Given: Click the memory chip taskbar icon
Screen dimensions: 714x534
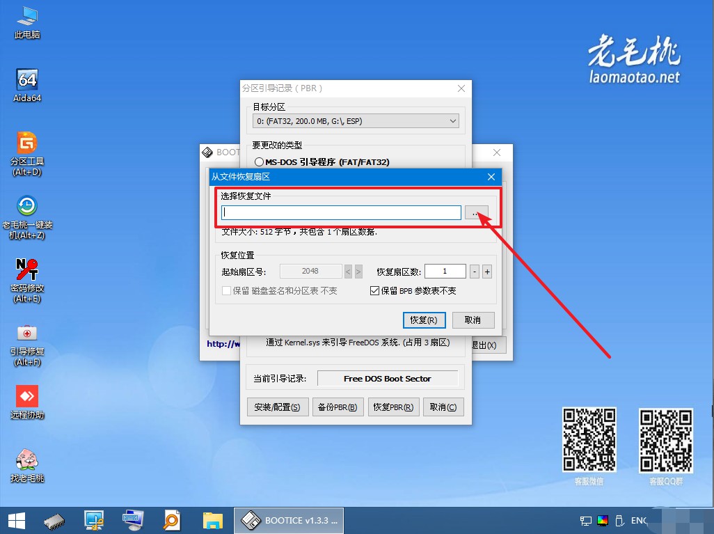Looking at the screenshot, I should tap(55, 521).
